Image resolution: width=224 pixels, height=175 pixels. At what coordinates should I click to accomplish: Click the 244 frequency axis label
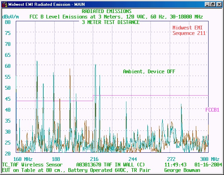pos(133,159)
